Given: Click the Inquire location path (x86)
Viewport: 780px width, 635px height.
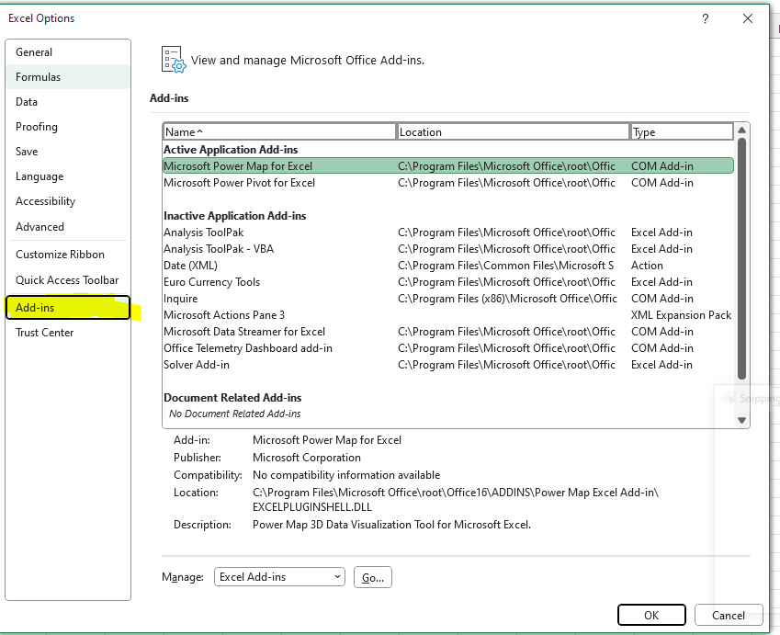Looking at the screenshot, I should click(x=507, y=299).
